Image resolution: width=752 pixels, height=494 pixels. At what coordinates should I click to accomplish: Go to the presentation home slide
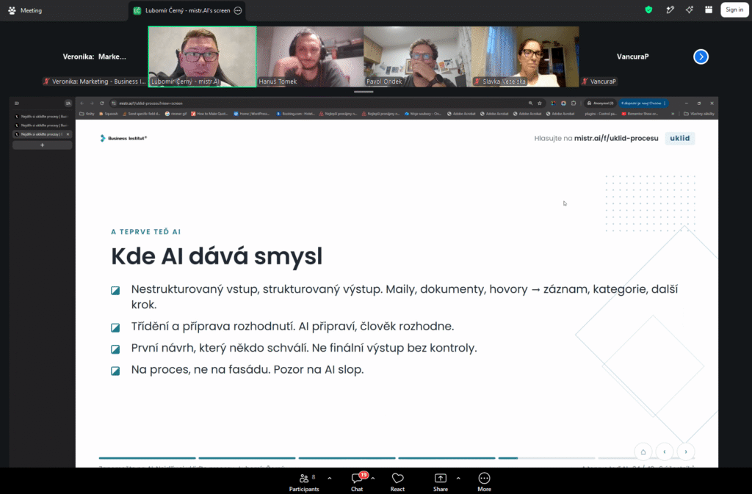coord(643,452)
